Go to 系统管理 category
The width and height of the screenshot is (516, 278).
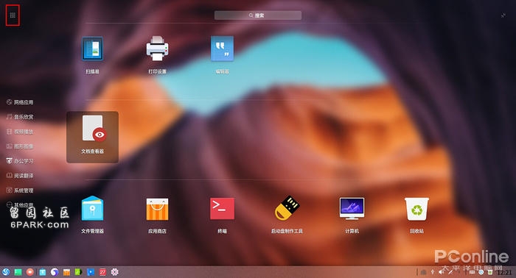click(x=20, y=190)
